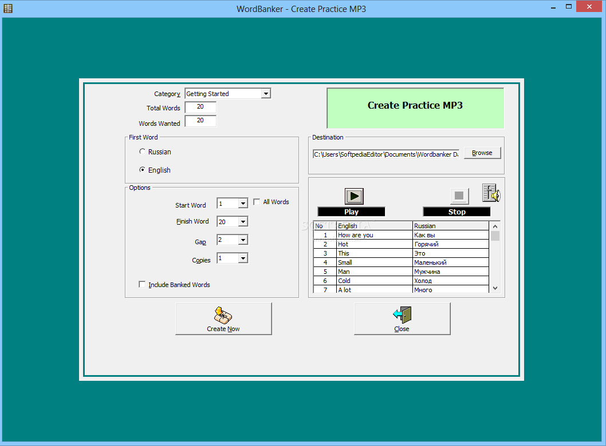The height and width of the screenshot is (446, 606).
Task: Click the word list scrollbar thumb
Action: pyautogui.click(x=495, y=236)
